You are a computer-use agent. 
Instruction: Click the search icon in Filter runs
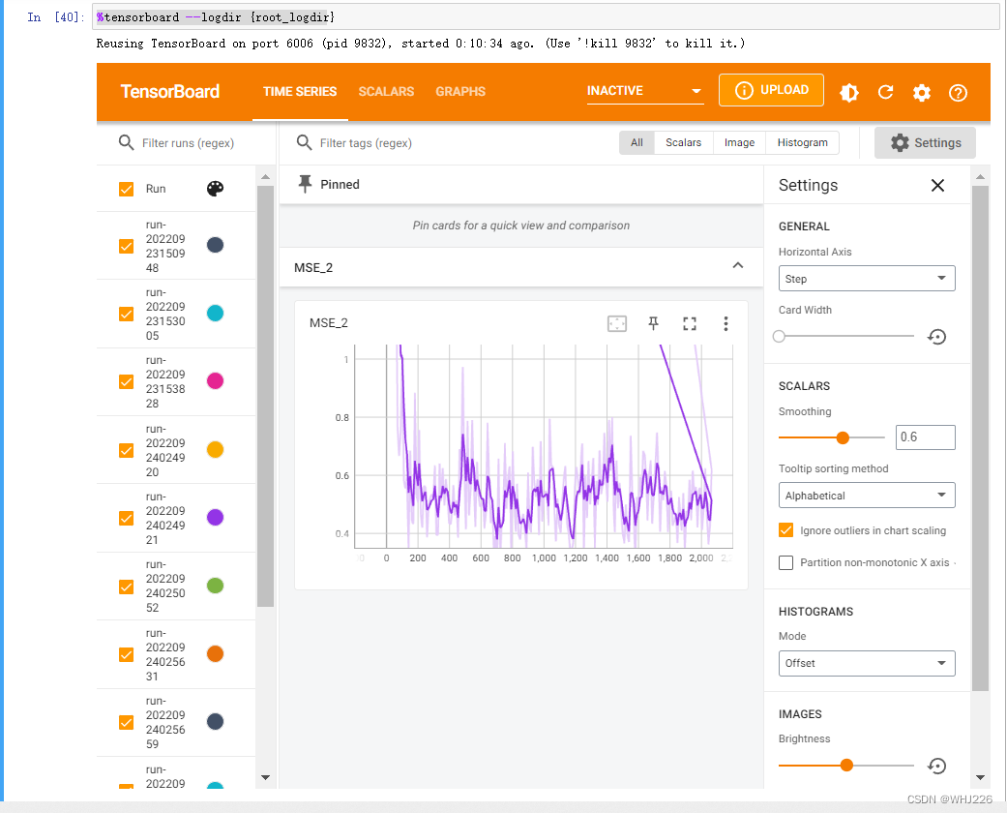126,142
